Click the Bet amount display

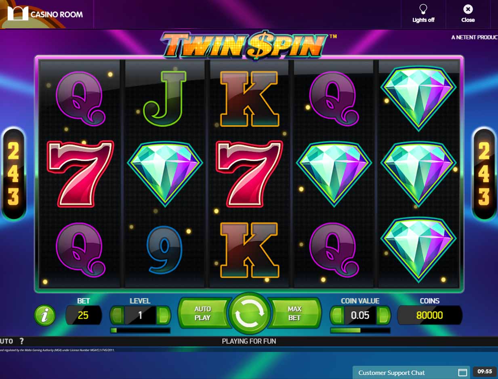click(83, 315)
